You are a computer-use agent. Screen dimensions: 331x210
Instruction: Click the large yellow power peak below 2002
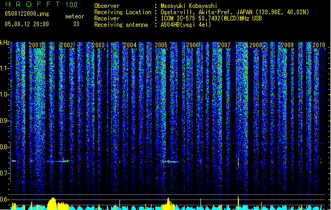[x=53, y=204]
